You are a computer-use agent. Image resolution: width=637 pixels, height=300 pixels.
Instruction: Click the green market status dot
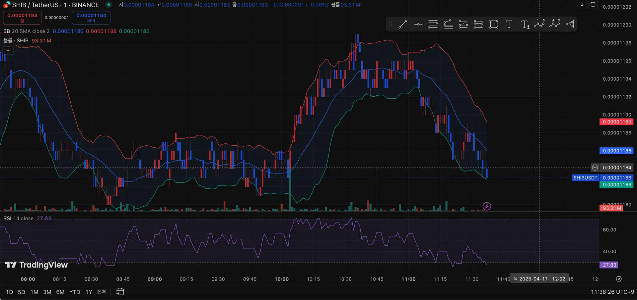(x=108, y=5)
